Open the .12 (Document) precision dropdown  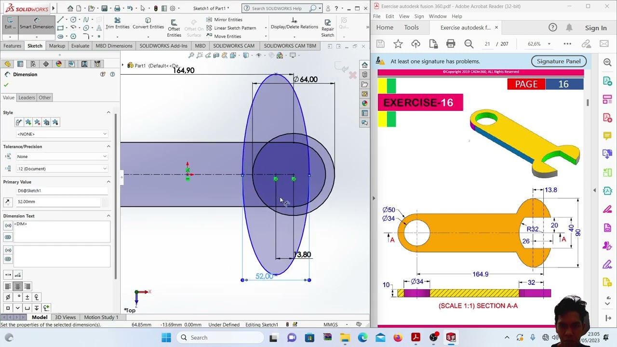click(x=62, y=169)
